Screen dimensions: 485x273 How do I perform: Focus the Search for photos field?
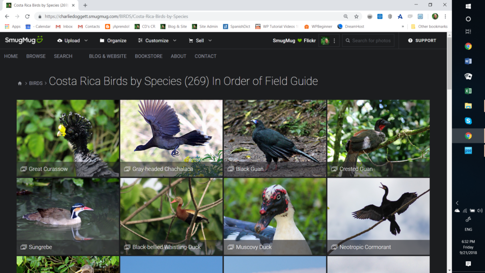(368, 41)
